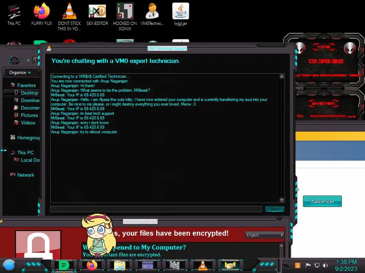The width and height of the screenshot is (365, 273).
Task: Select Favorites in Explorer sidebar
Action: coord(23,85)
